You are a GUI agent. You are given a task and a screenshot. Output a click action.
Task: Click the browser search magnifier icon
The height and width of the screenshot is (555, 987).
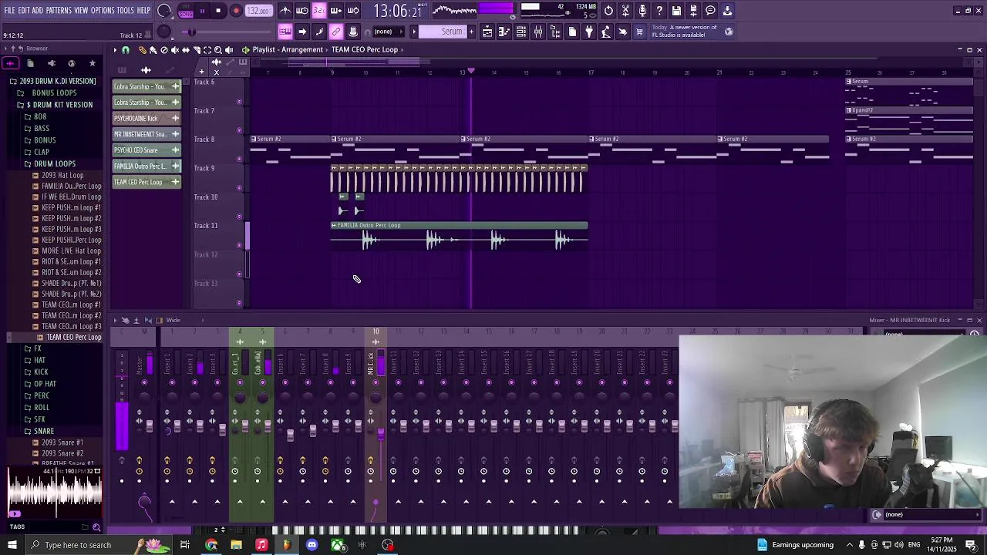96,527
